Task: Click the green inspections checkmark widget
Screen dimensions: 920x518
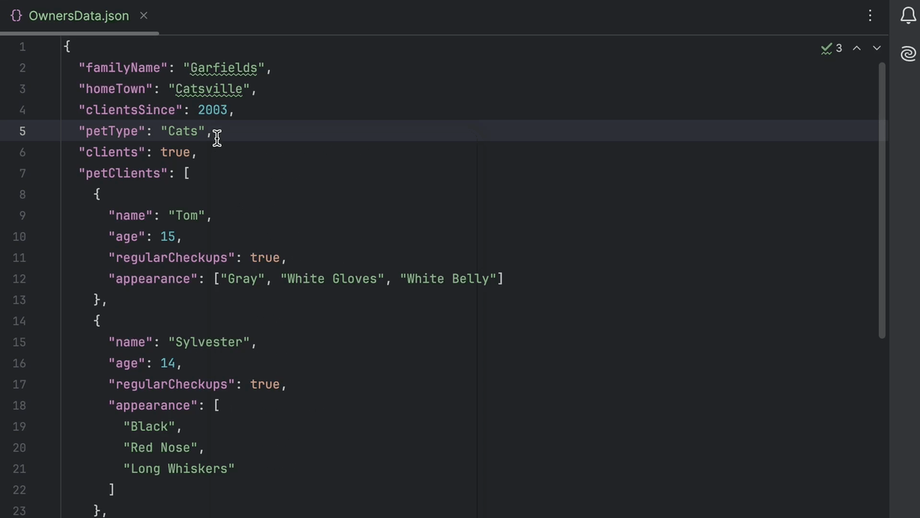Action: point(828,47)
